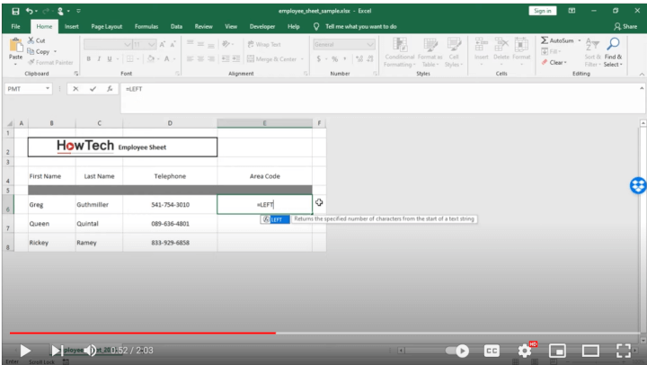Open the Name Box dropdown showing PMT
Viewport: 647px width, 365px height.
[48, 89]
